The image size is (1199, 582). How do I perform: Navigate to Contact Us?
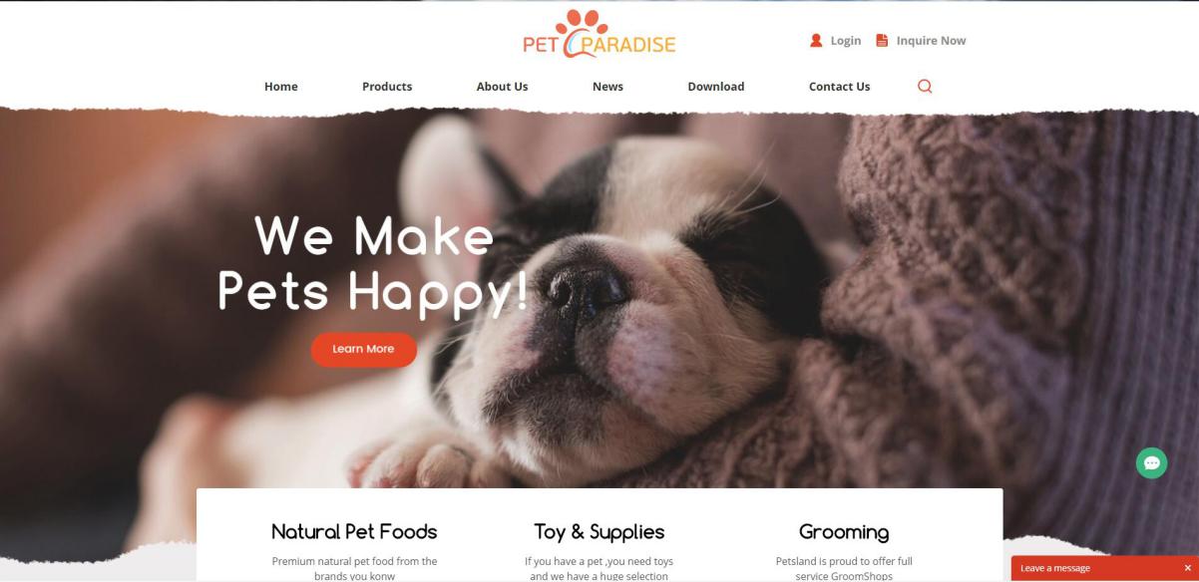tap(839, 87)
